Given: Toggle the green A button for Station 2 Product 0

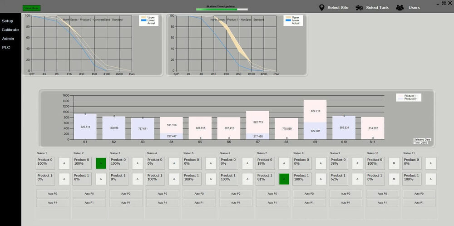Looking at the screenshot, I should point(101,163).
